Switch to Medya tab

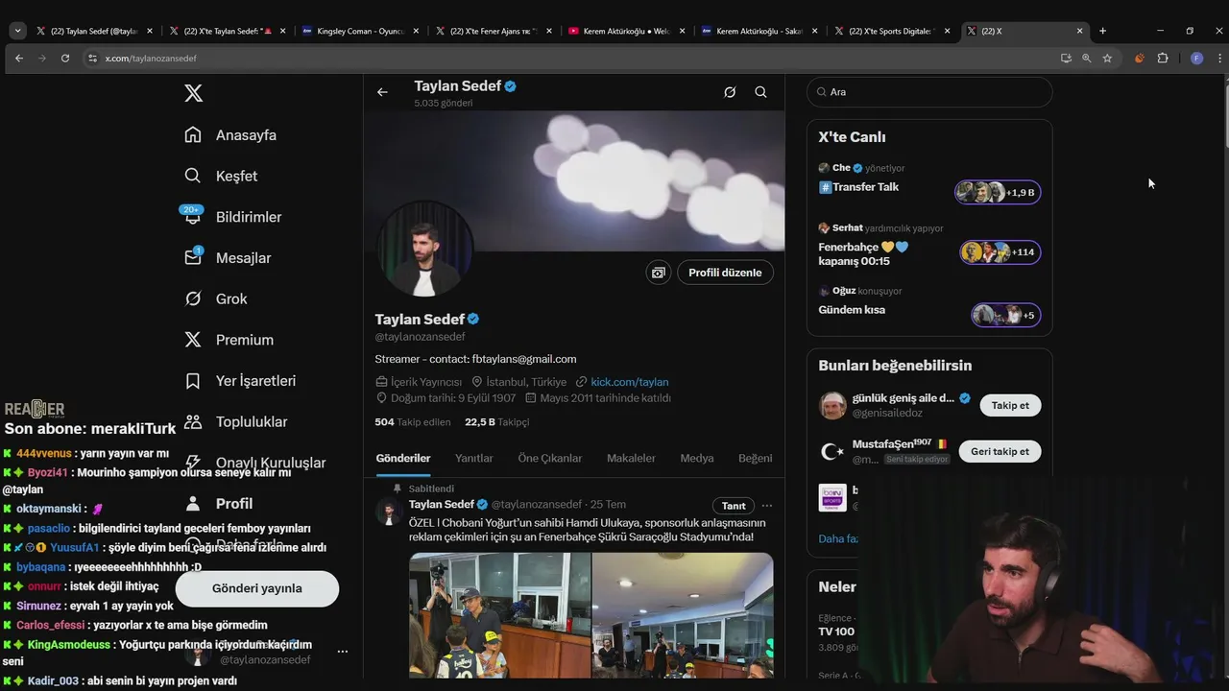click(697, 458)
